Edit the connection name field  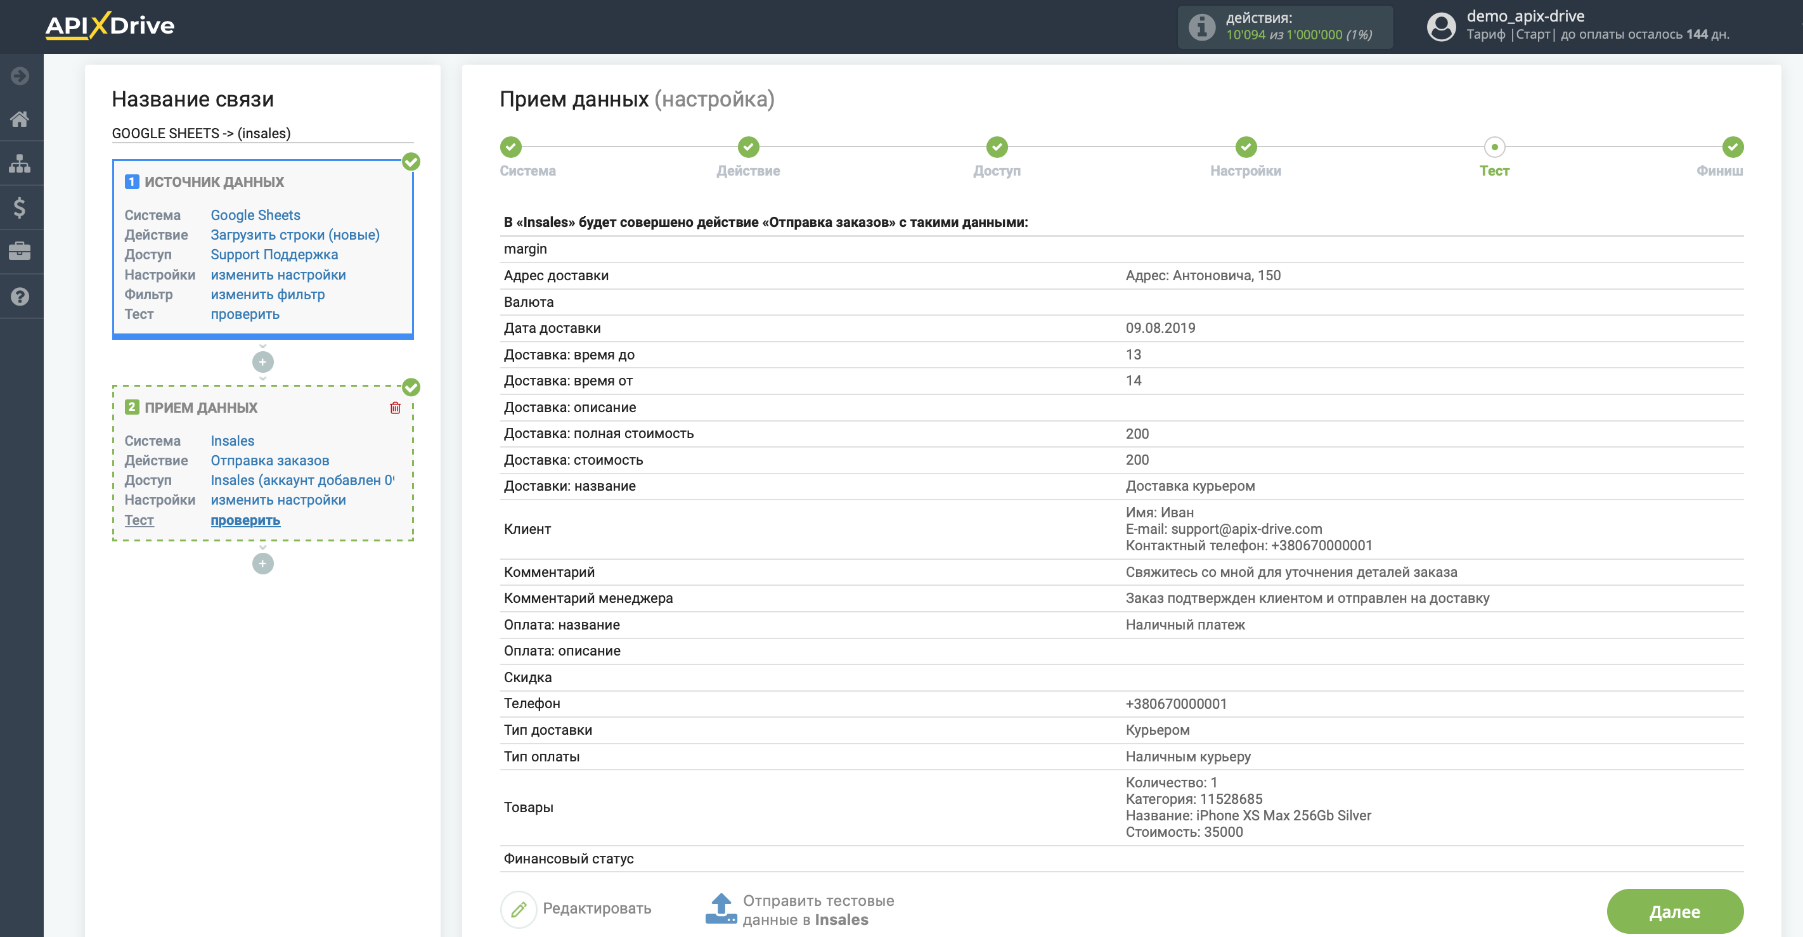pos(262,134)
